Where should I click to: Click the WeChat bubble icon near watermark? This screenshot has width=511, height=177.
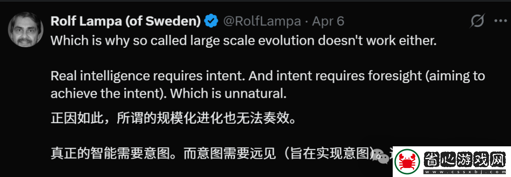pyautogui.click(x=380, y=156)
